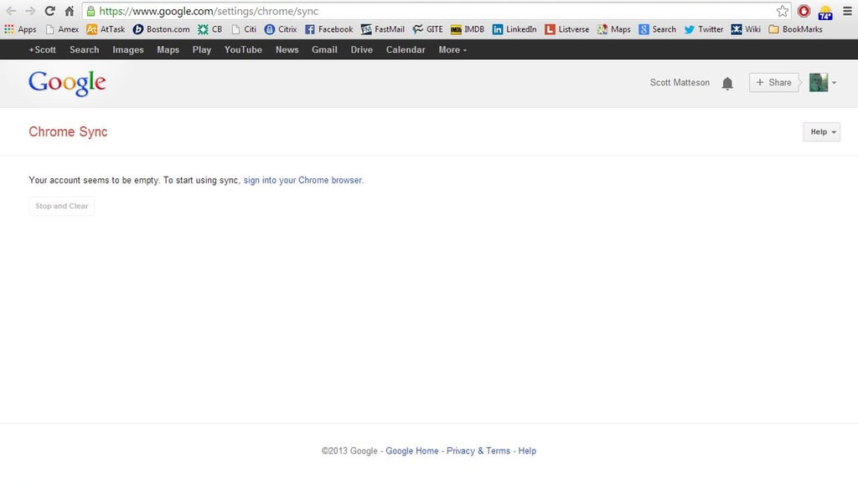
Task: Open the Amex bookmark
Action: (62, 29)
